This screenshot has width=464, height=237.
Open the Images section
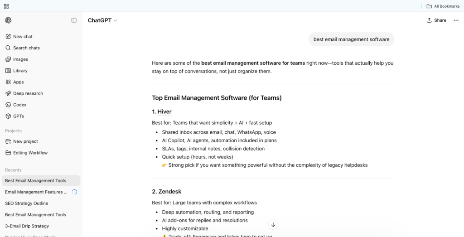[41, 59]
